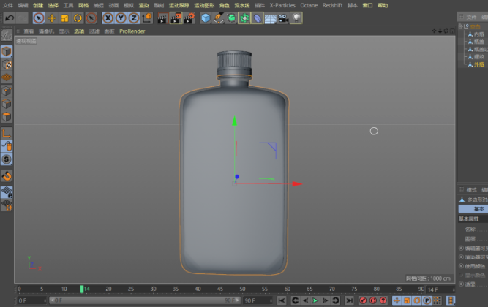488x307 pixels.
Task: Toggle X axis lock
Action: [x=108, y=18]
